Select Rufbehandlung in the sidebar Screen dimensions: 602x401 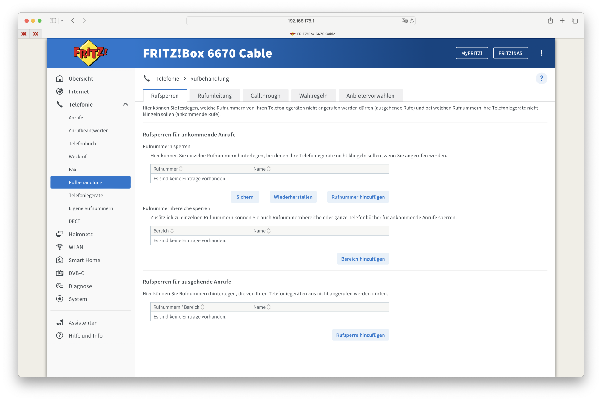(91, 182)
